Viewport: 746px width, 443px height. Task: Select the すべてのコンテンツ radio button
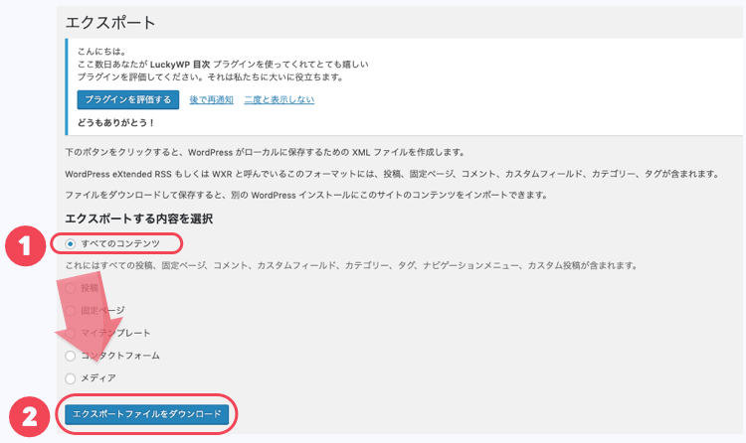pyautogui.click(x=71, y=243)
